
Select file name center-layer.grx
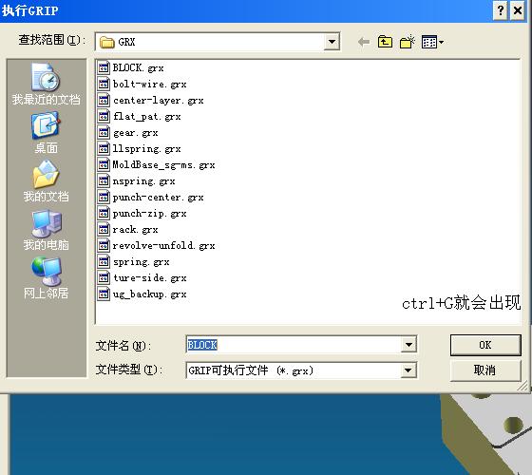(x=158, y=101)
